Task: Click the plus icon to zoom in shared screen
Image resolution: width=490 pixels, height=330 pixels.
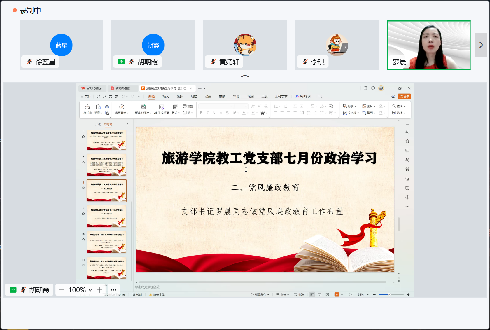Action: [99, 290]
